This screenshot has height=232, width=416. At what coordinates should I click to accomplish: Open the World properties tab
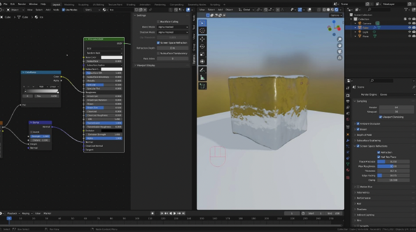tap(348, 119)
